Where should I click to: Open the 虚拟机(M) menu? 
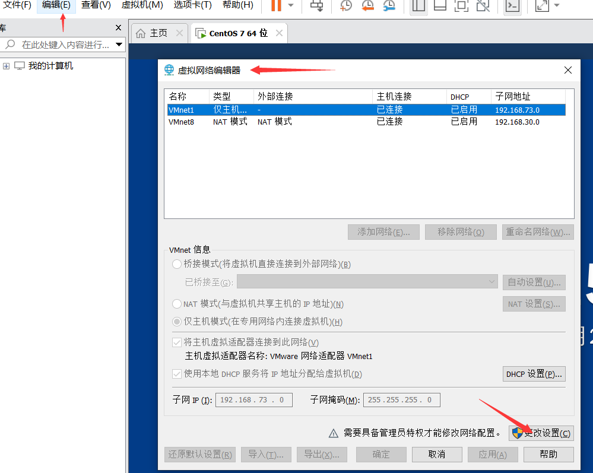(142, 5)
